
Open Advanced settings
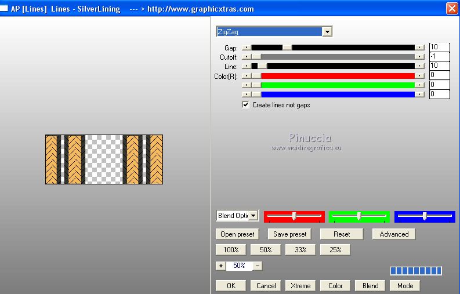pyautogui.click(x=394, y=234)
